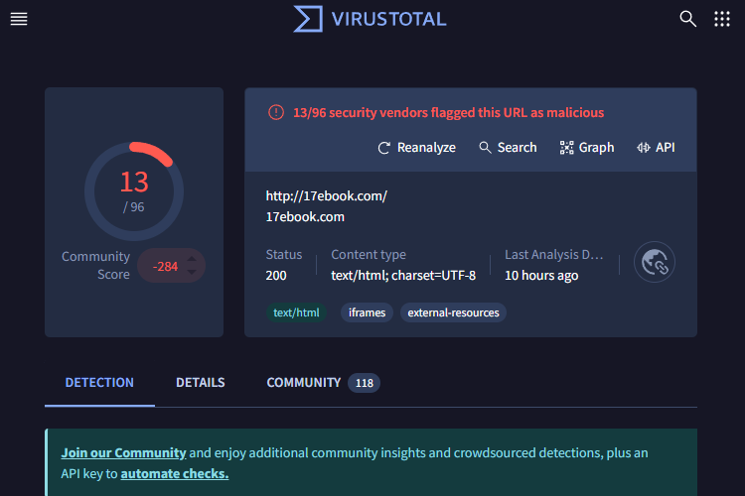
Task: Vote down the community score
Action: coord(192,272)
